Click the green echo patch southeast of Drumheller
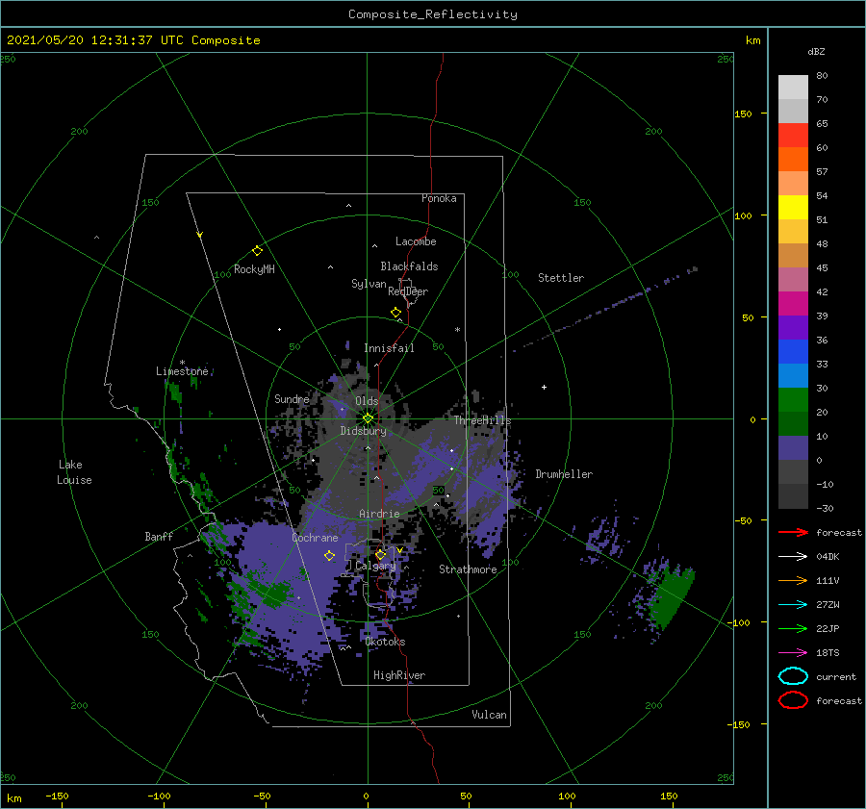Viewport: 866px width, 809px height. [x=673, y=598]
